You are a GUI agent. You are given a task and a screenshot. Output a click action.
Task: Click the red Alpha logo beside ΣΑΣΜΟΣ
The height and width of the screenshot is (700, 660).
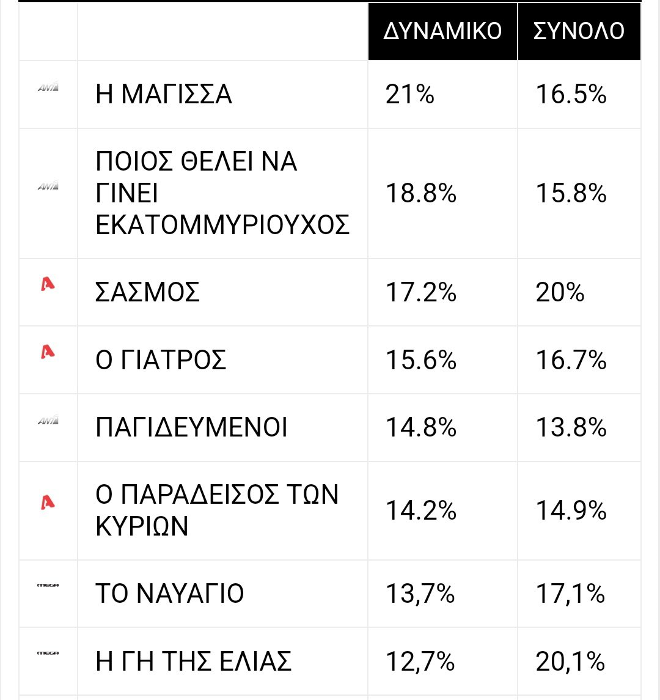[47, 284]
